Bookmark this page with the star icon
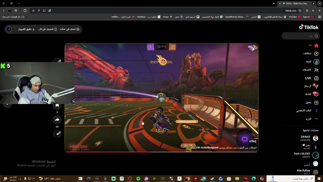The image size is (323, 182). pyautogui.click(x=33, y=11)
